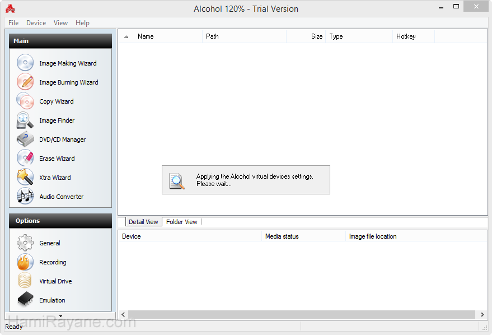Sort image list by Hotkey column
The height and width of the screenshot is (335, 492).
(x=414, y=36)
